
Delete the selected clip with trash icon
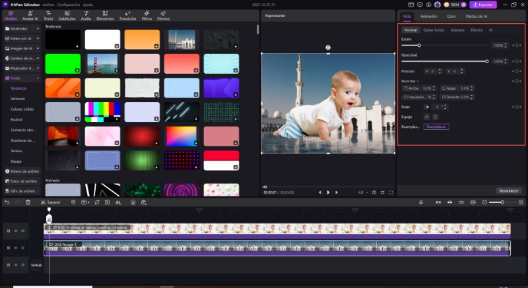click(x=28, y=202)
